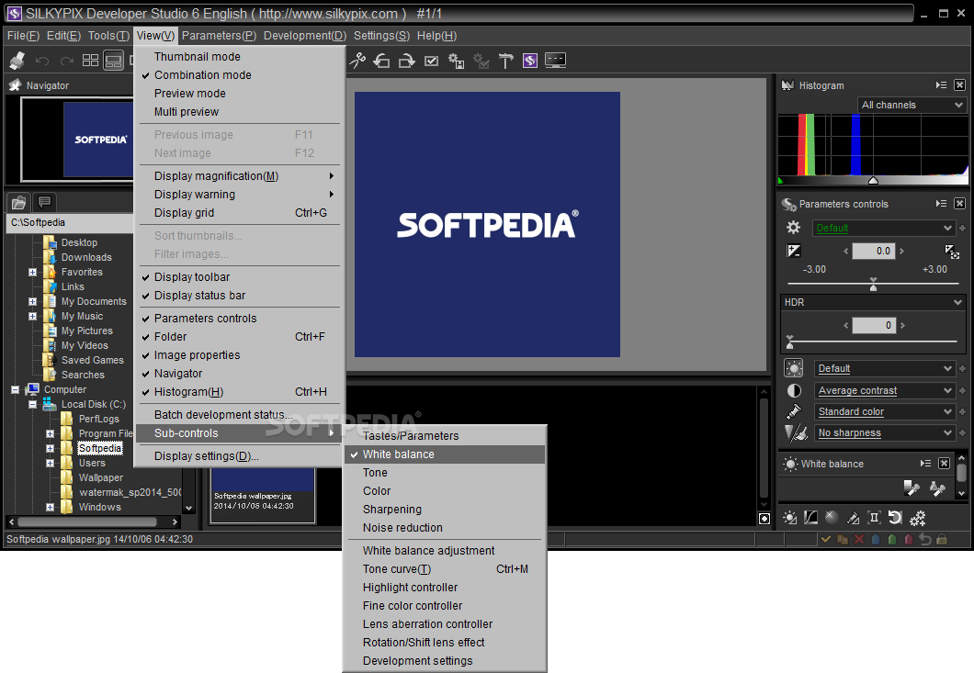Close the Histogram panel
974x673 pixels.
[959, 85]
